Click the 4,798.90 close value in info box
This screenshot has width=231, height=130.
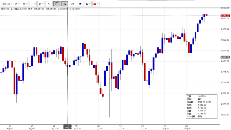coord(202,113)
